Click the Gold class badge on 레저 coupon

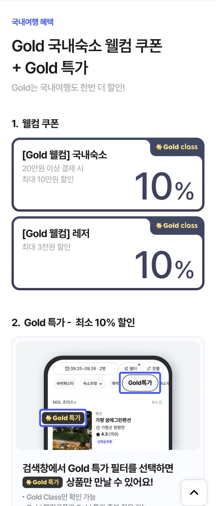(177, 226)
